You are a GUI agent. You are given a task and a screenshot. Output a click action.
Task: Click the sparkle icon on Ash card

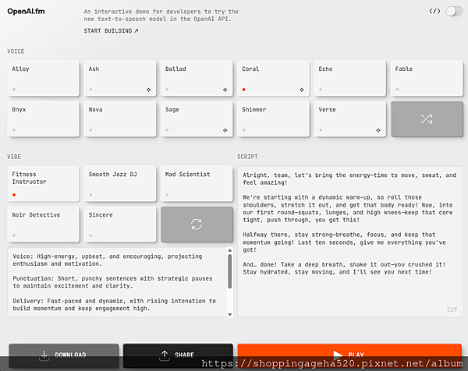149,90
